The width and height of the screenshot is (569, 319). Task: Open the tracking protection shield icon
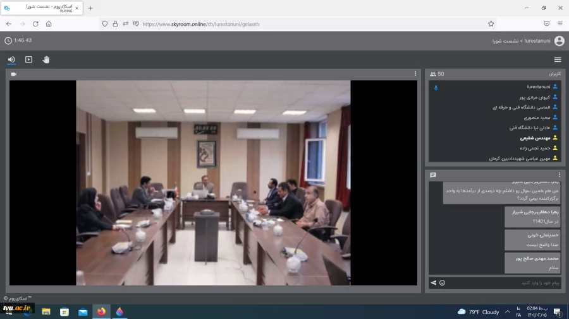point(104,24)
